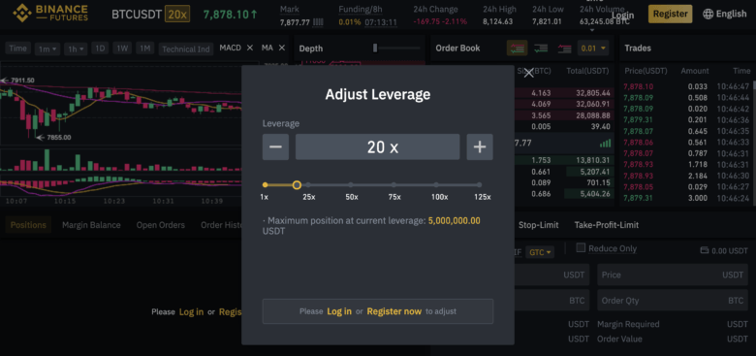Set leverage slider to 125x
This screenshot has width=756, height=356.
479,184
